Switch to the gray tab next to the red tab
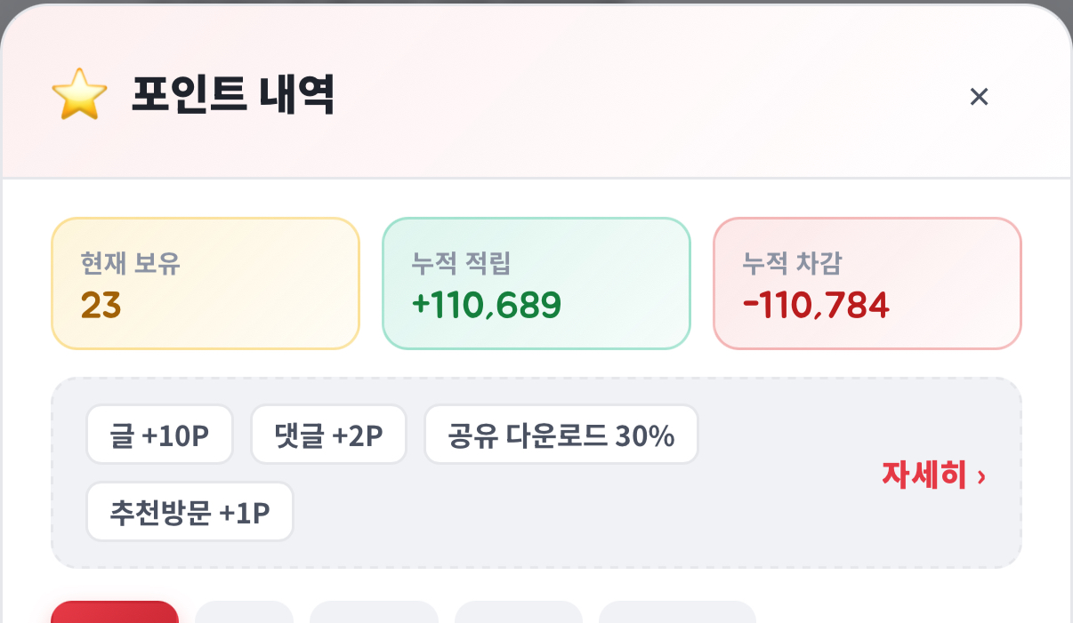1073x623 pixels. [244, 612]
